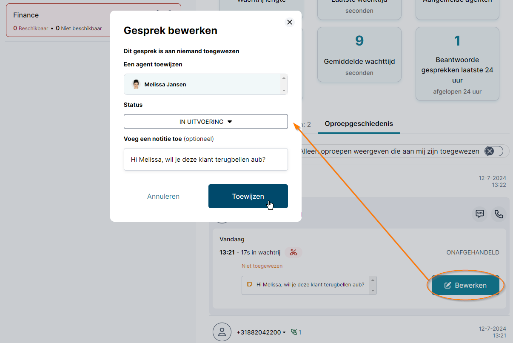Screen dimensions: 513x343
Task: Click the call note text in history
Action: [x=310, y=285]
